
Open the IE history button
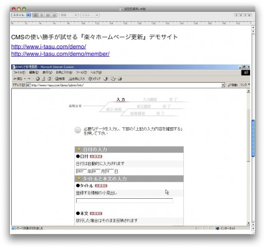pos(106,79)
